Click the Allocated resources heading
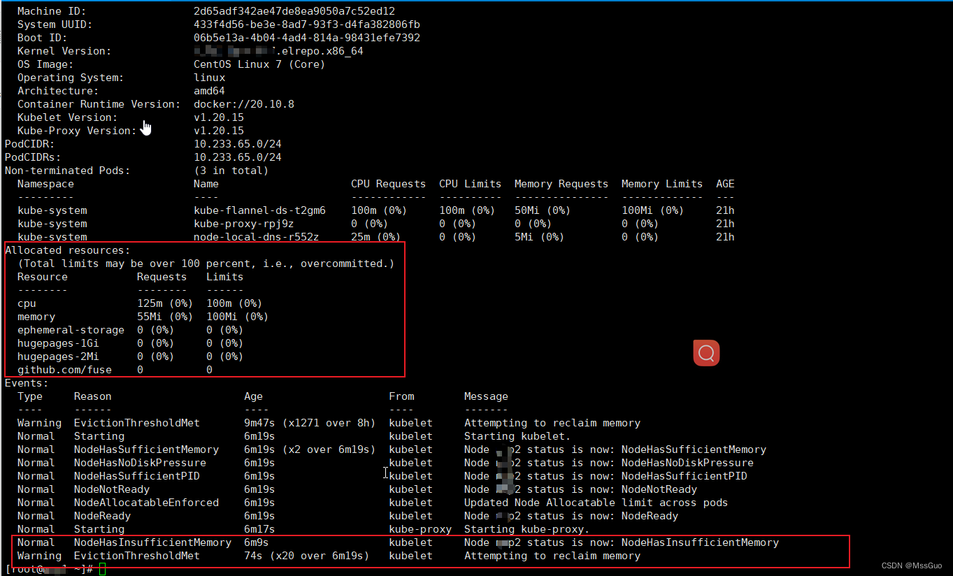 click(x=68, y=250)
